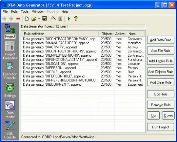Screen dimensions: 177x142
Task: Click the Add File Rule button
Action: point(161,50)
